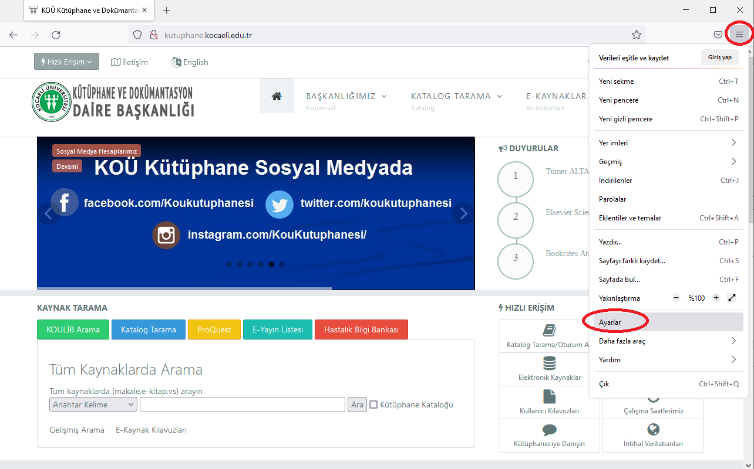Click Giriş yap button
This screenshot has height=469, width=754.
point(720,57)
